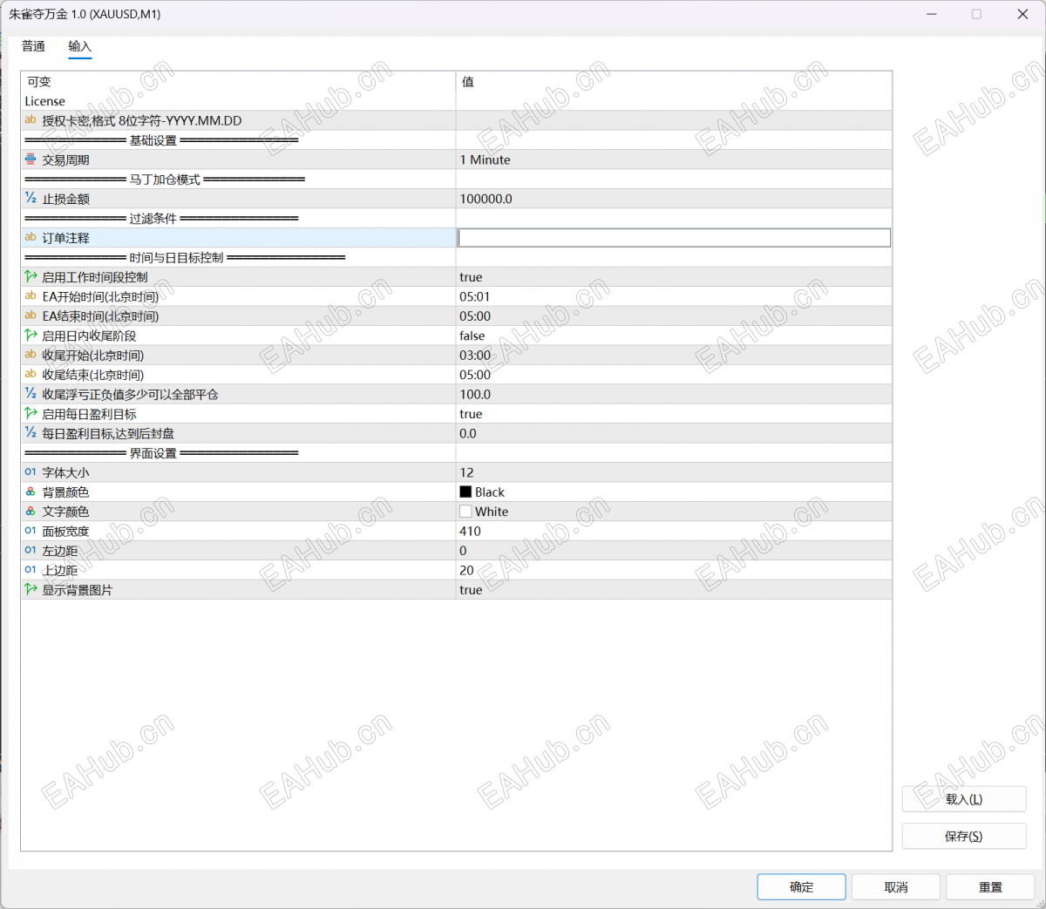Click the 每日盈利目标 value 0.0
The height and width of the screenshot is (909, 1046).
[x=468, y=433]
